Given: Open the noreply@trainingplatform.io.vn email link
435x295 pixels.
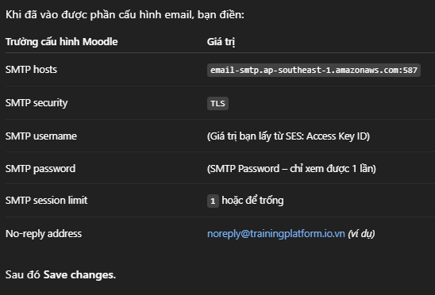Looking at the screenshot, I should click(x=276, y=234).
